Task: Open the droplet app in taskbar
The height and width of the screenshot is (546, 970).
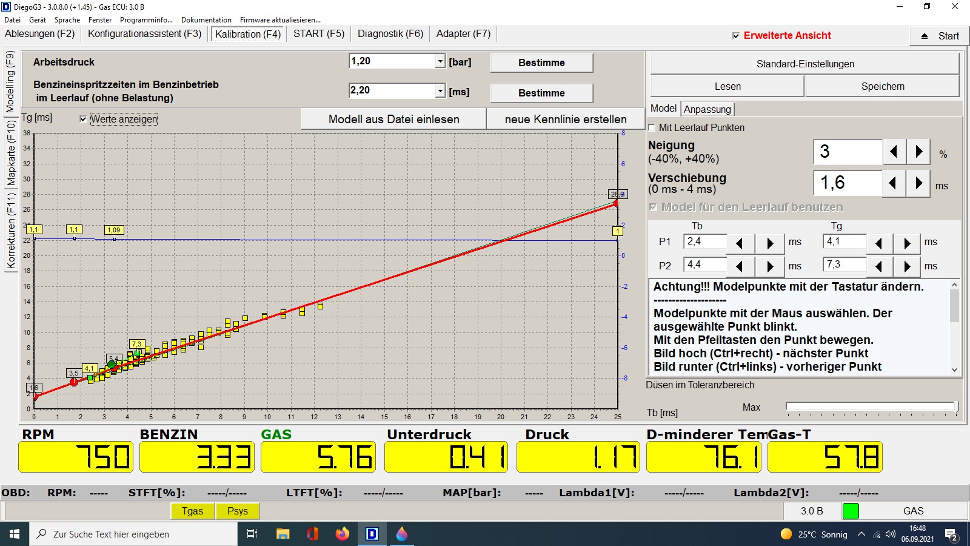Action: pyautogui.click(x=402, y=534)
